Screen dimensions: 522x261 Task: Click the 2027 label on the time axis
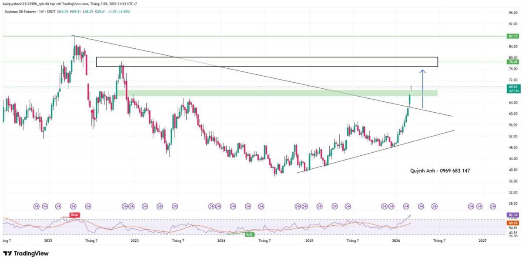coord(482,240)
